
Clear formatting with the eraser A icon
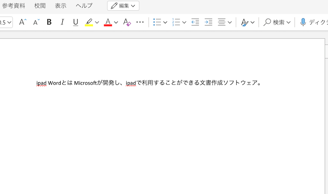pos(127,22)
